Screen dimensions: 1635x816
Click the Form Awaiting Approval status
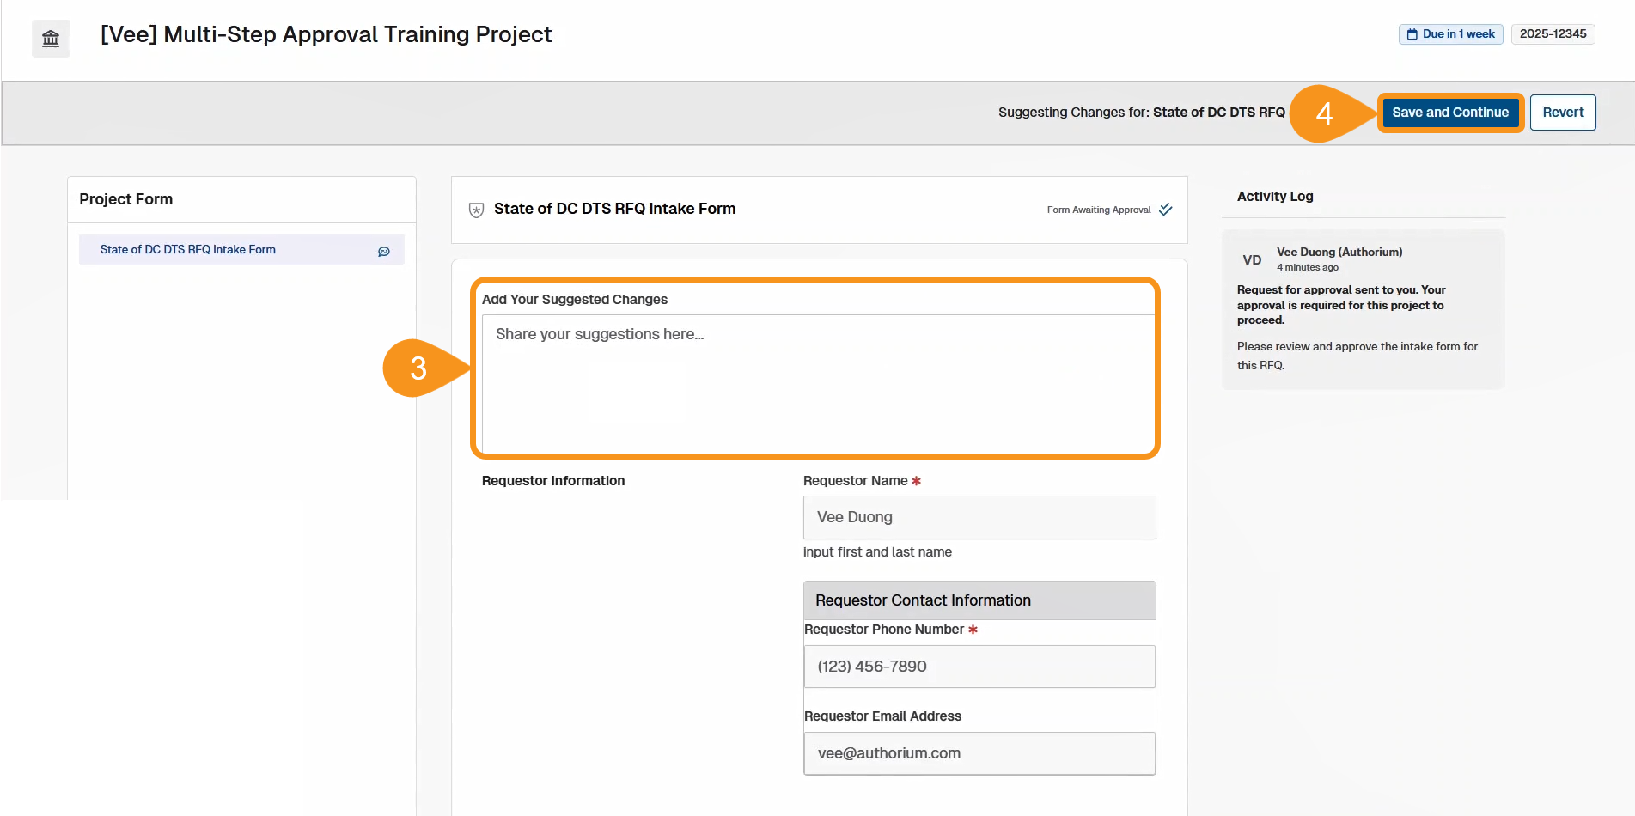[x=1098, y=210]
